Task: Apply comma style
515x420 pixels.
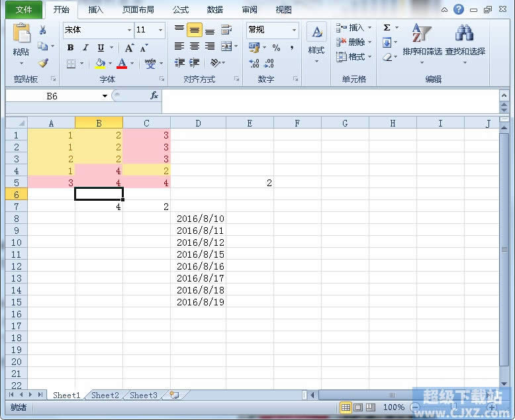Action: pyautogui.click(x=292, y=48)
